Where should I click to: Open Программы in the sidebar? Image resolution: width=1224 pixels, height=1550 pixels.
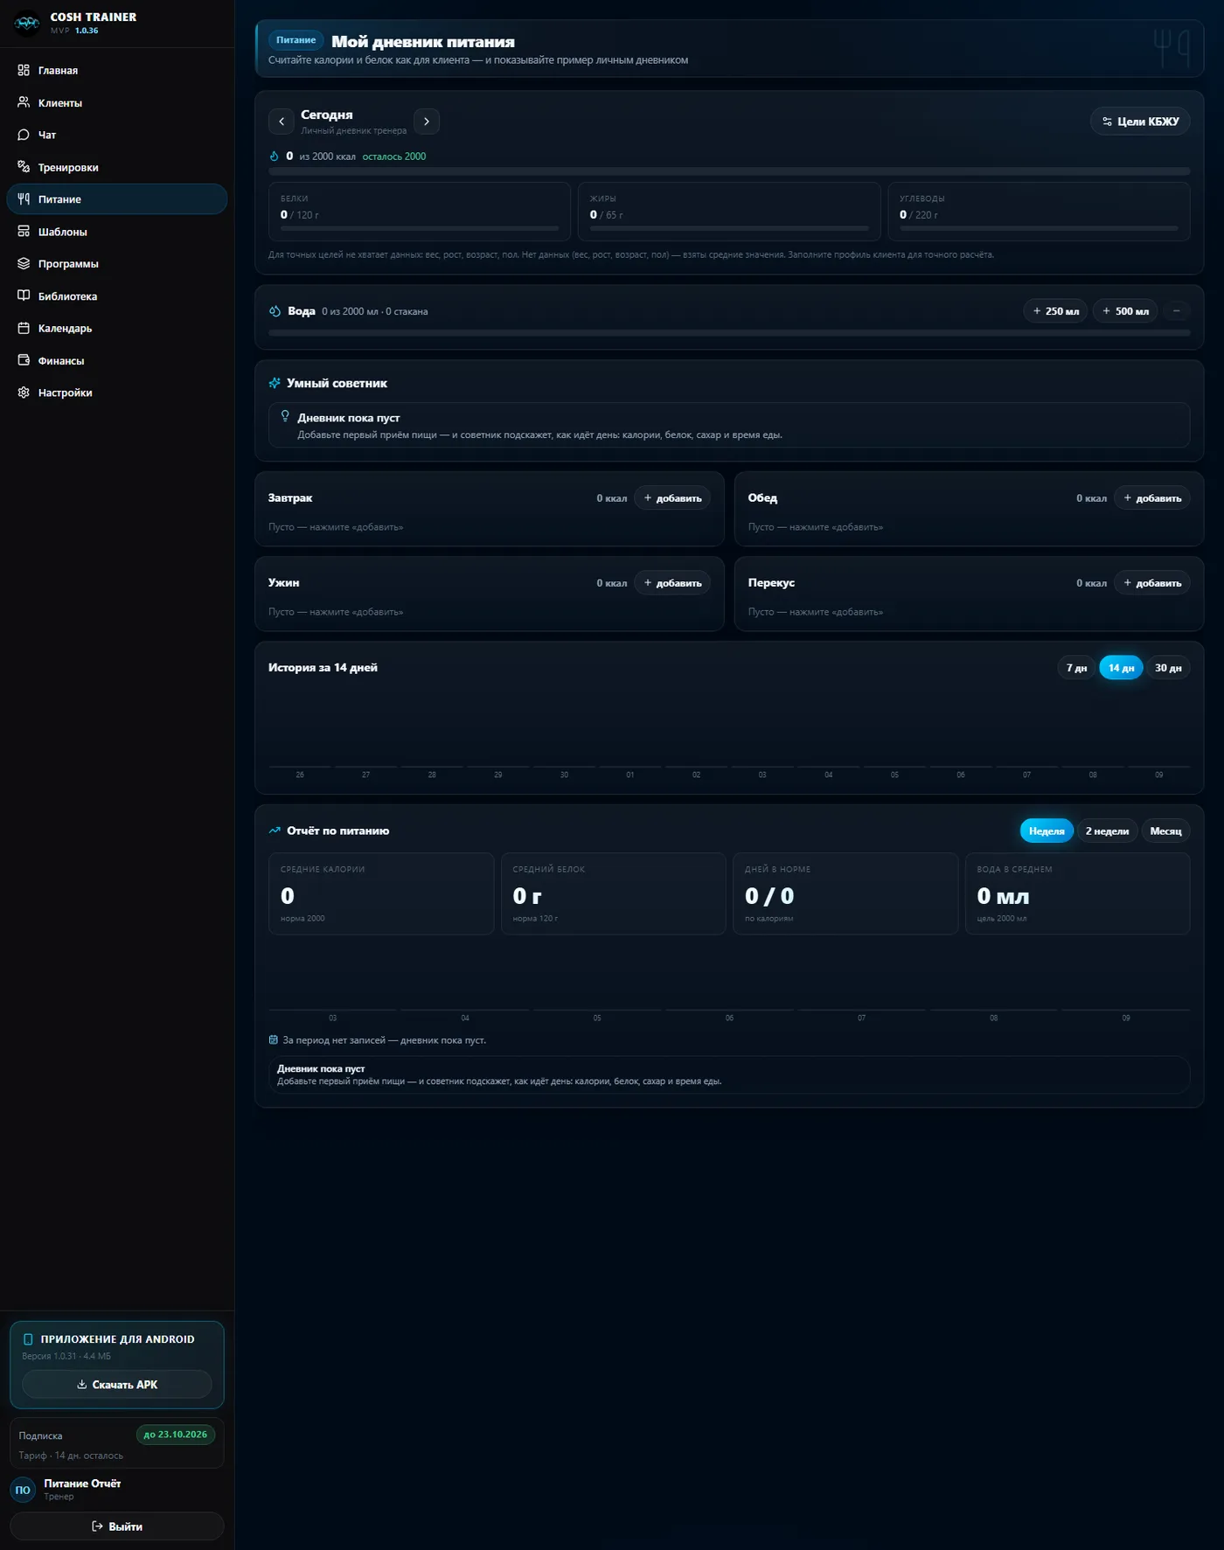pos(117,263)
